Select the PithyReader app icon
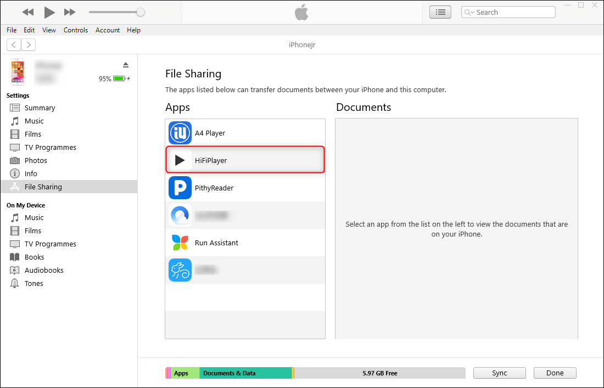Screen dimensions: 604x388 click(x=180, y=188)
